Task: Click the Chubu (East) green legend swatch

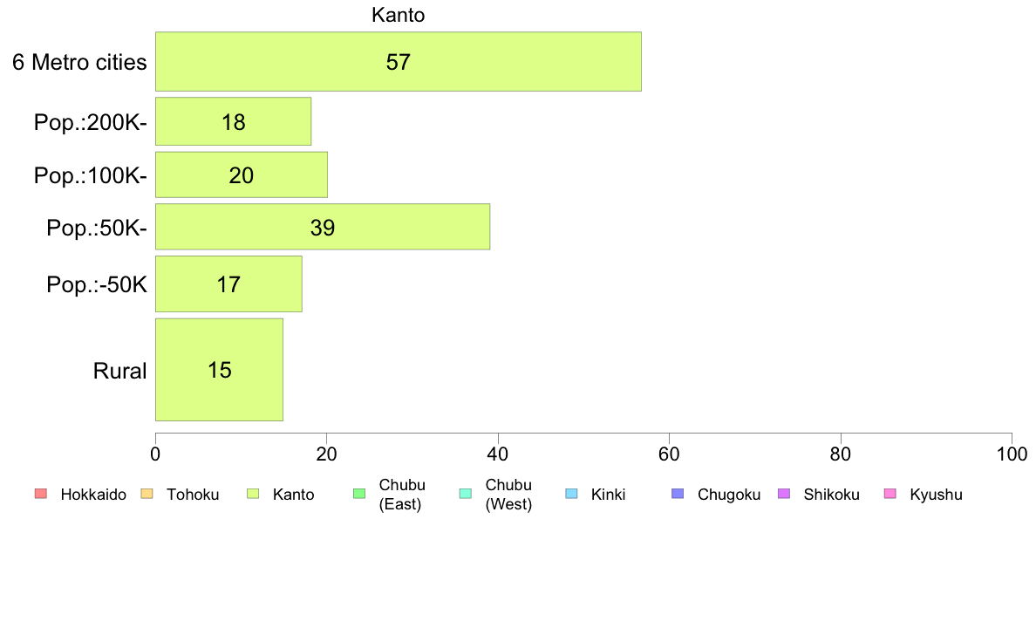Action: [359, 494]
